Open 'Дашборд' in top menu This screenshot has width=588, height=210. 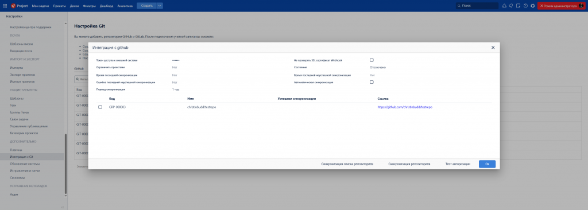[x=106, y=6]
